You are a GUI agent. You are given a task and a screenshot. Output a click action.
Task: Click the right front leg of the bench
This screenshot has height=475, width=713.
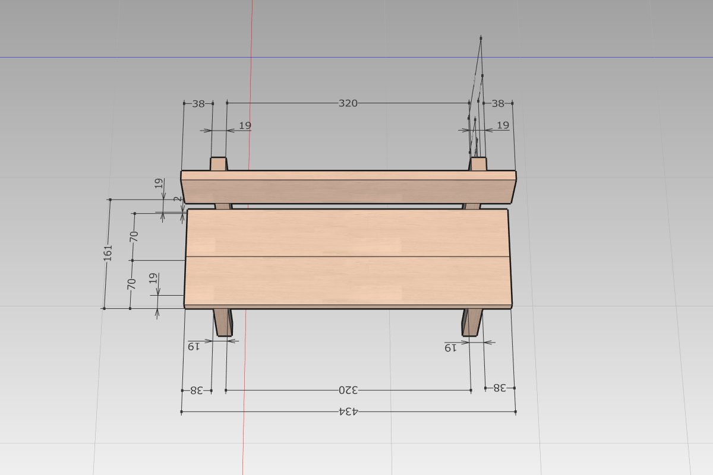(x=472, y=322)
